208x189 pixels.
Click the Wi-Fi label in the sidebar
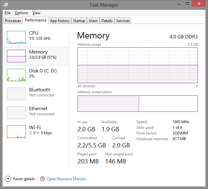(x=35, y=127)
